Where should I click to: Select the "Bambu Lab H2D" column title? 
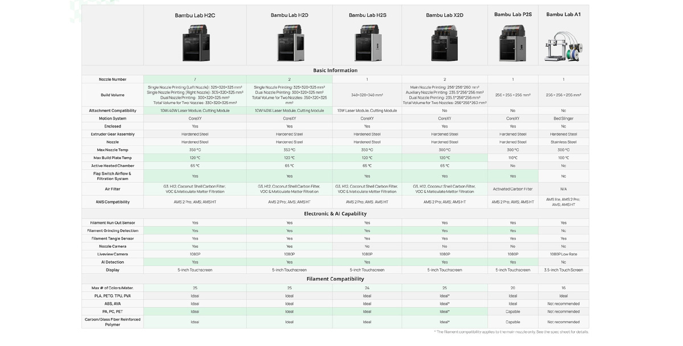290,15
